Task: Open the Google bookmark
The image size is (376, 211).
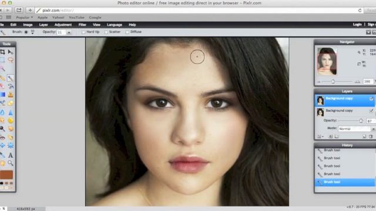Action: tap(95, 18)
